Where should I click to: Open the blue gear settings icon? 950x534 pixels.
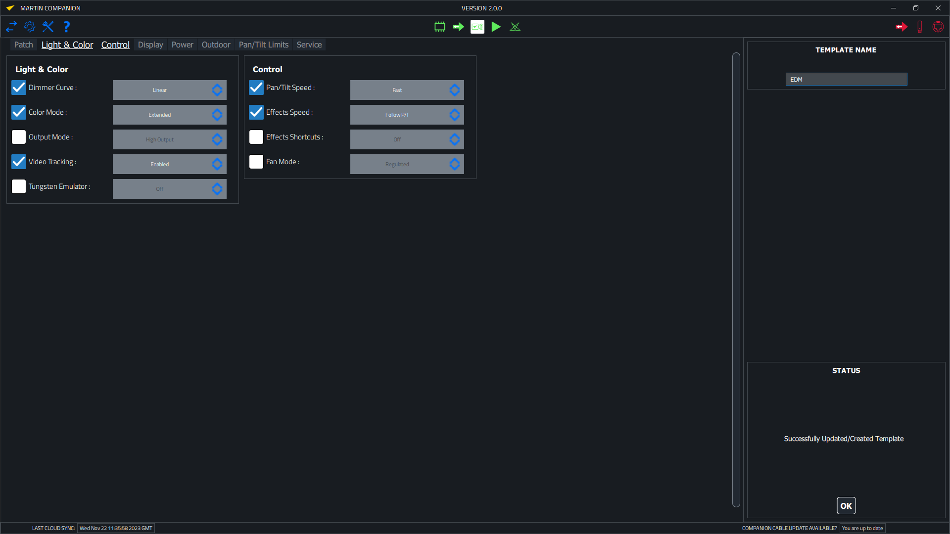(30, 27)
